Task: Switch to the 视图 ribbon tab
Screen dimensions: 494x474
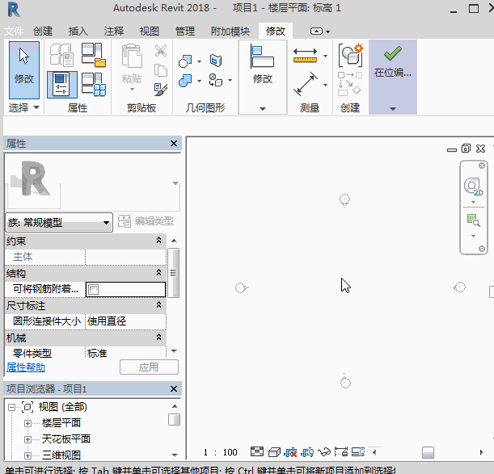Action: (149, 31)
